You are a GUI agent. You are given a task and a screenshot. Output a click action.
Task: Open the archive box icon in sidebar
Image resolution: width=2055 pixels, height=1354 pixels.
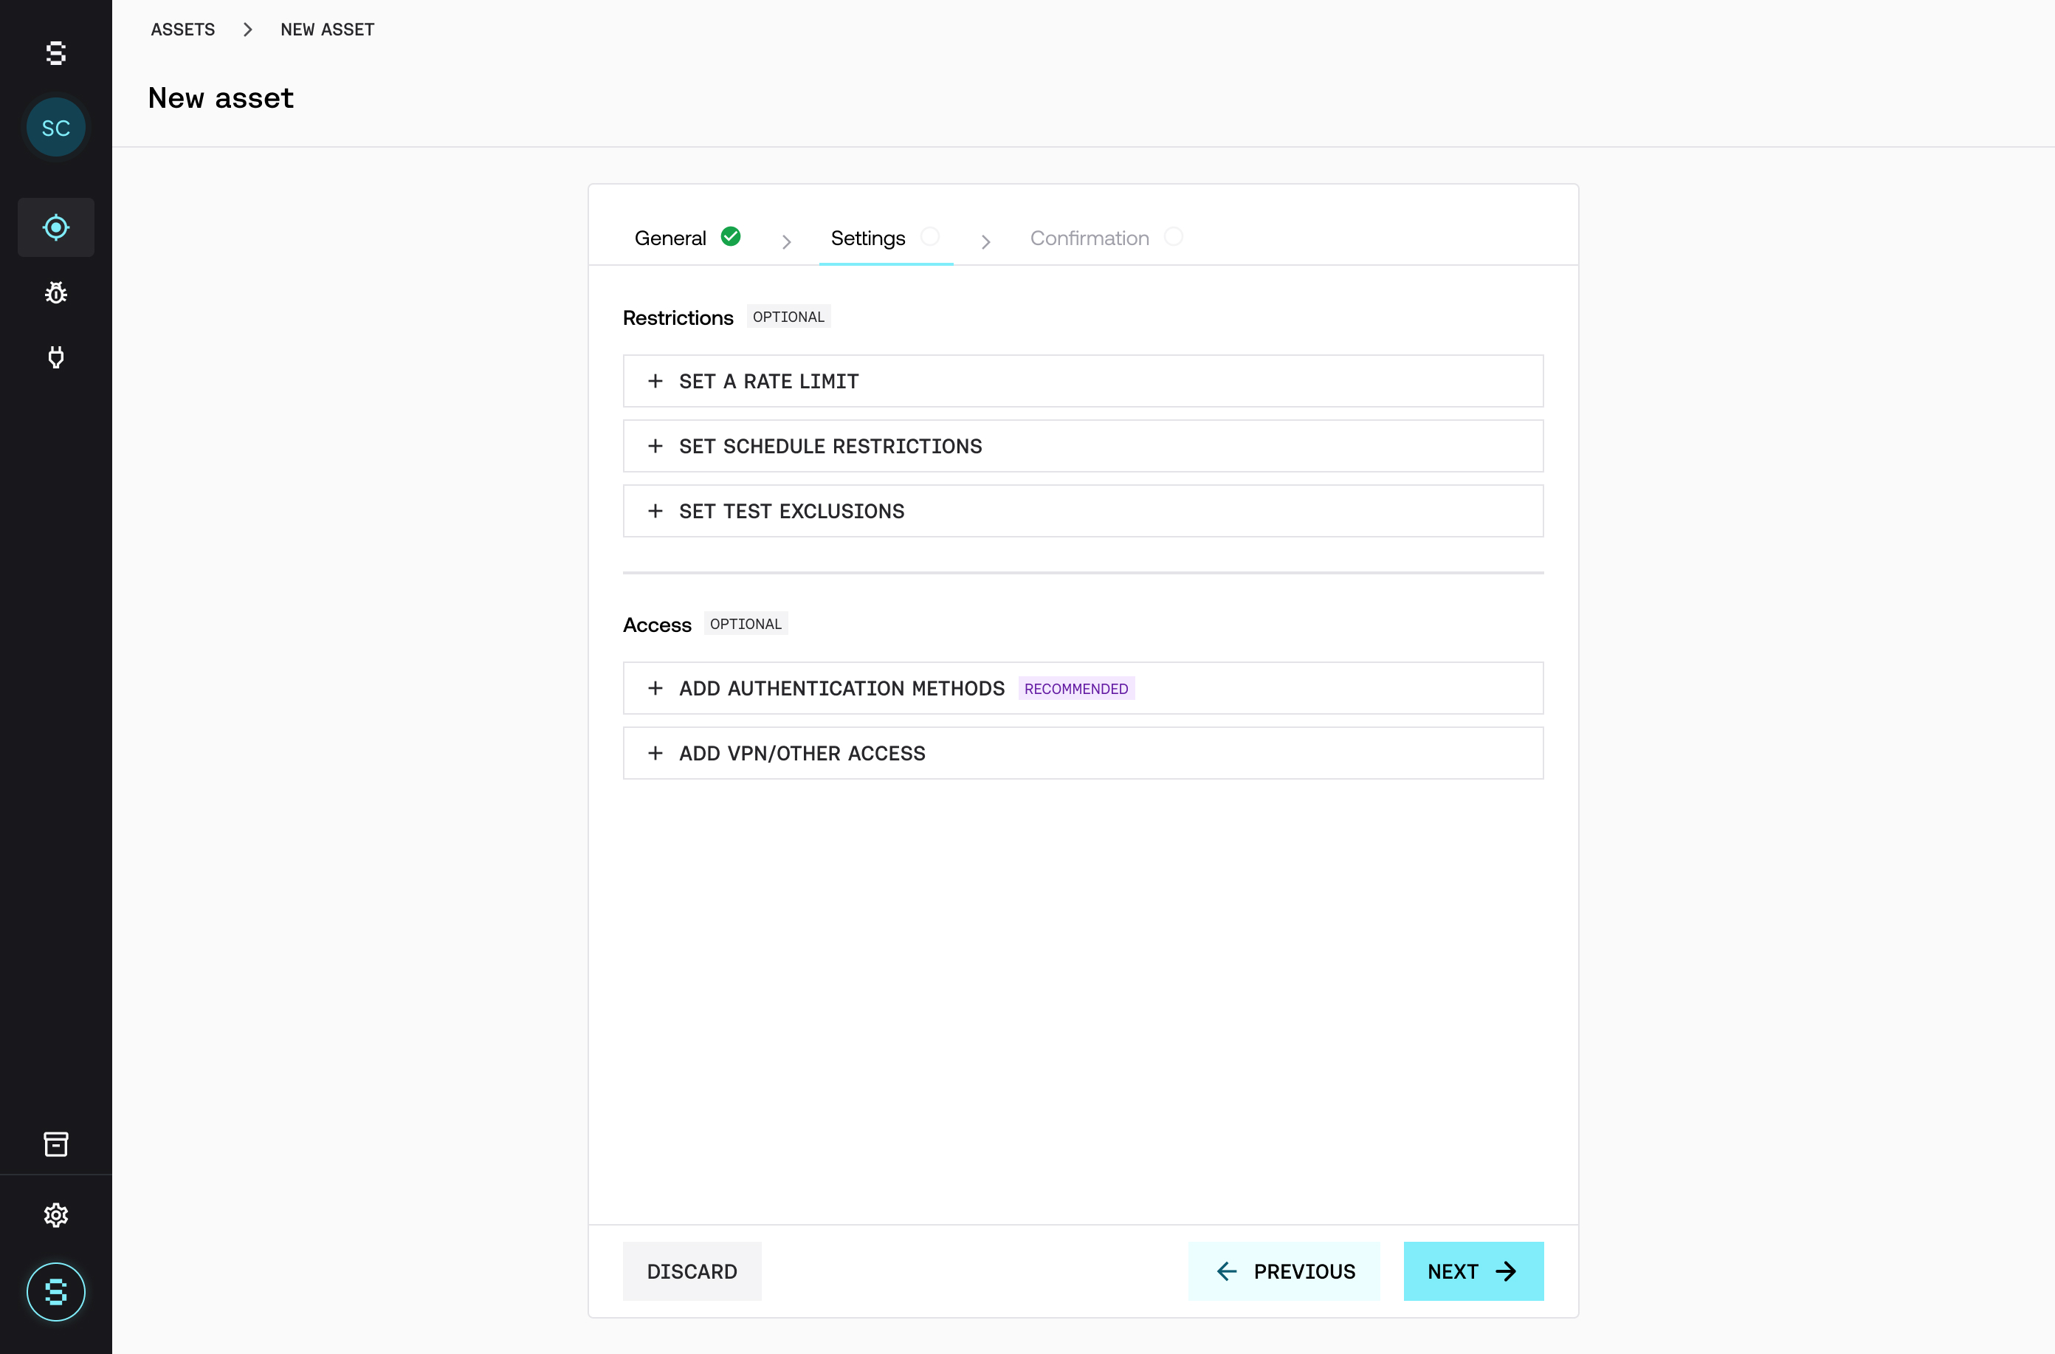click(56, 1144)
